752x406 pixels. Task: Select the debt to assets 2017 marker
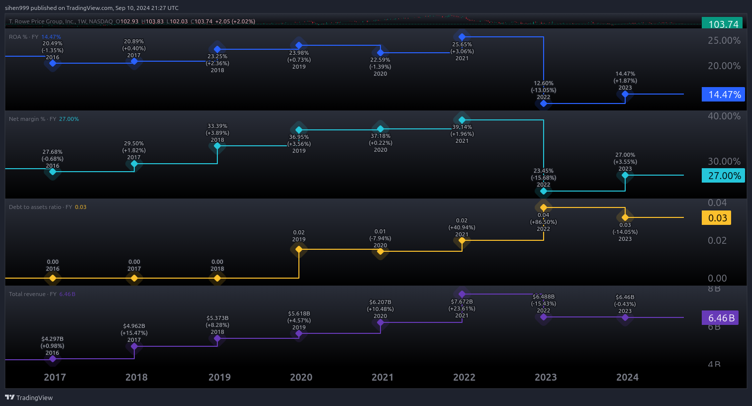(134, 278)
